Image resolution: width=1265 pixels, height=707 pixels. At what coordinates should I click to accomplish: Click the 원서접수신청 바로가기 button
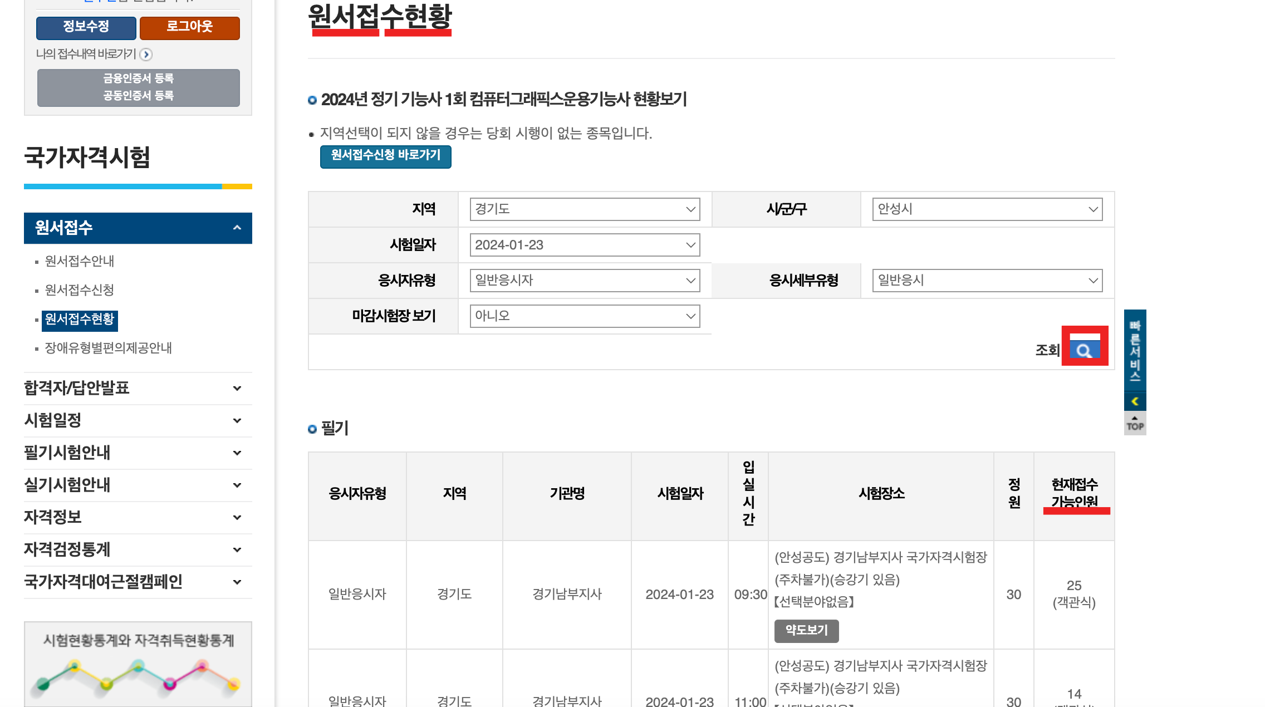point(385,157)
